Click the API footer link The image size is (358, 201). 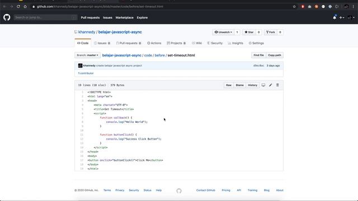click(239, 190)
